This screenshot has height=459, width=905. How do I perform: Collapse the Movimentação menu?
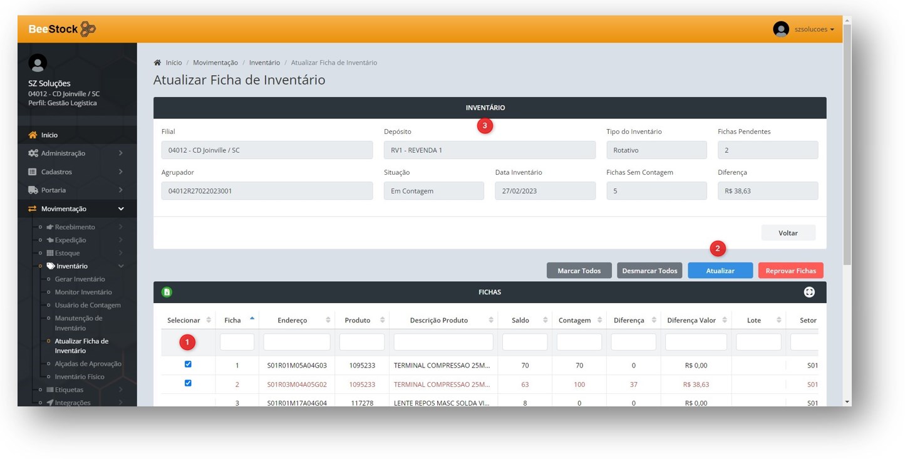click(120, 209)
